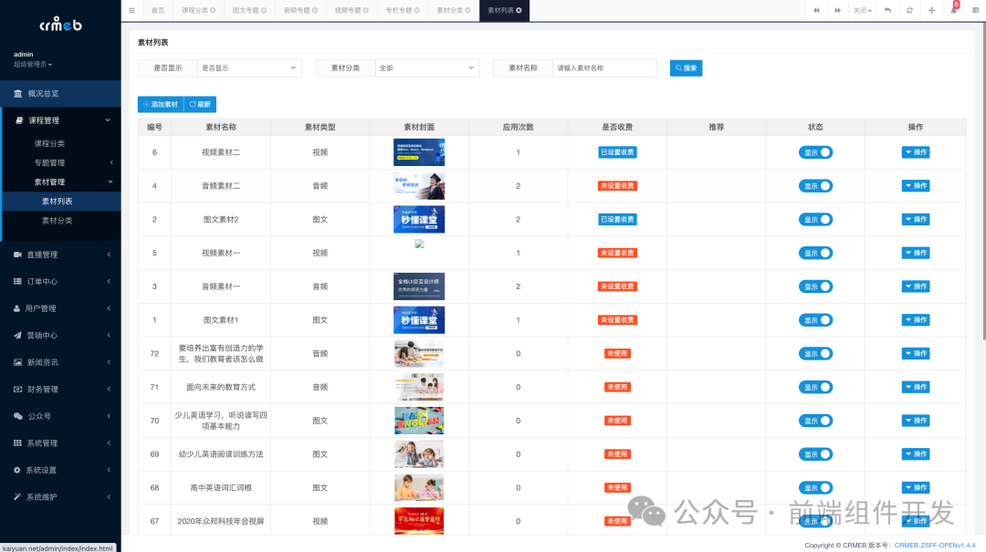Toggle 显示 switch for 高中英语词汇词根

coord(815,487)
